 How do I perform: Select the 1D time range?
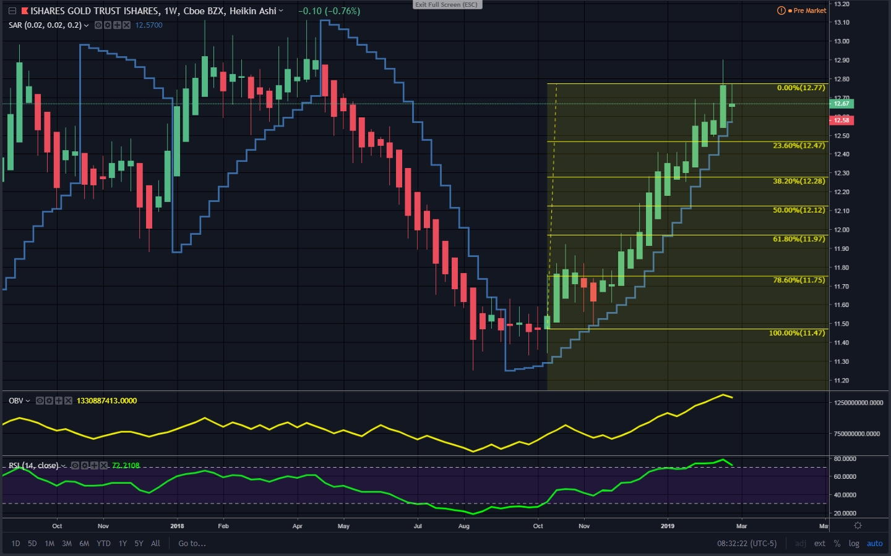click(15, 544)
